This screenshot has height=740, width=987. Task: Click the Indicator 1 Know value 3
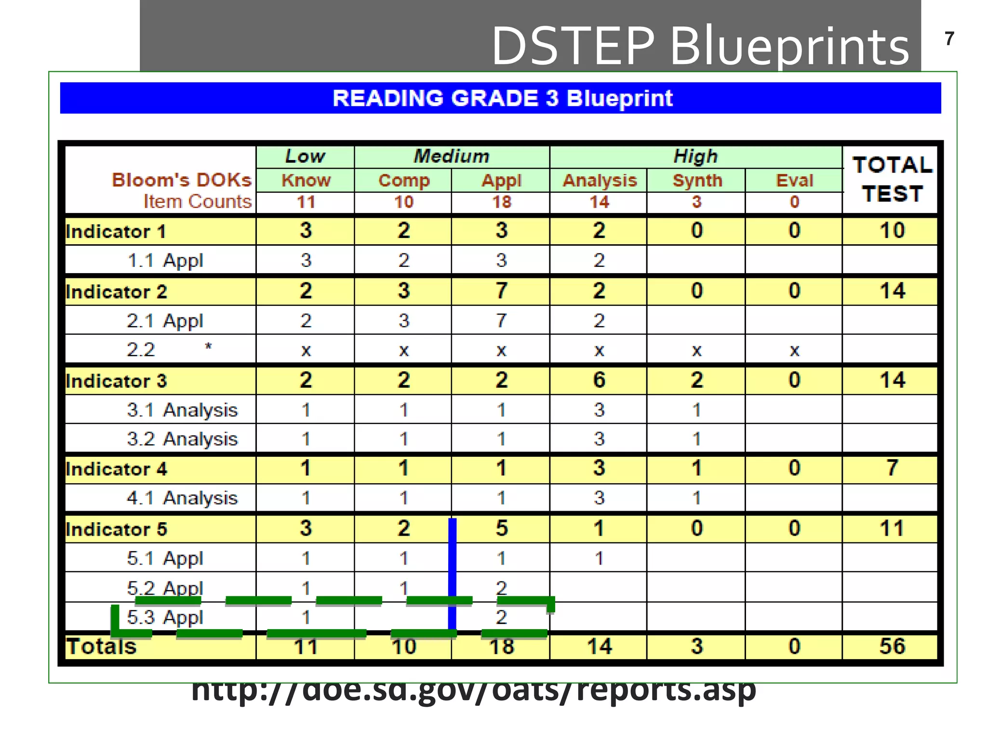[306, 230]
